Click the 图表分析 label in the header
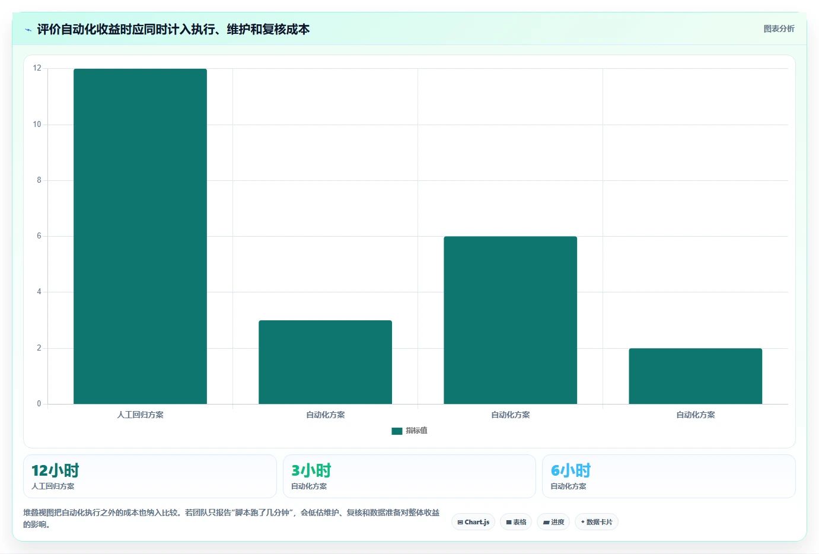 coord(779,28)
